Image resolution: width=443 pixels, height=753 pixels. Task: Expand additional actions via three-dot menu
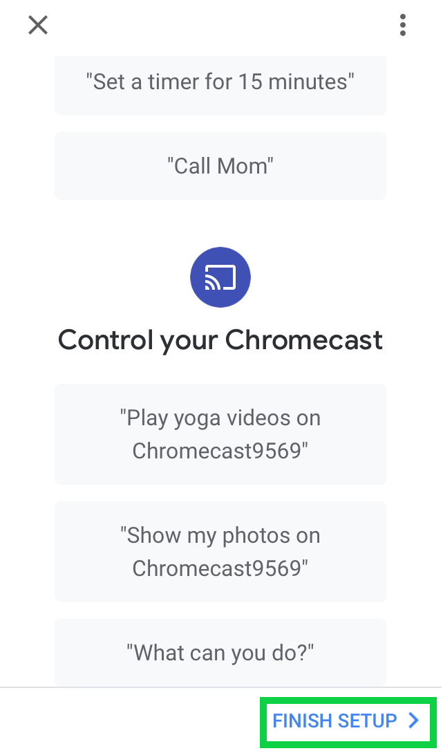[x=403, y=25]
